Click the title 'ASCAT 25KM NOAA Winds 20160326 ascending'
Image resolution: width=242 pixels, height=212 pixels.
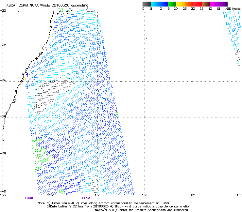(x=47, y=6)
